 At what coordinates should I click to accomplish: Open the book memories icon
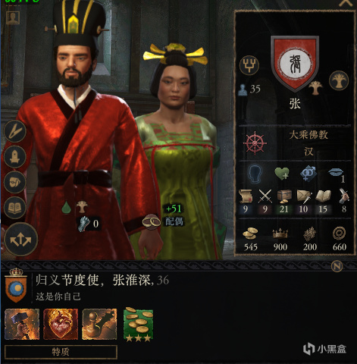(15, 208)
